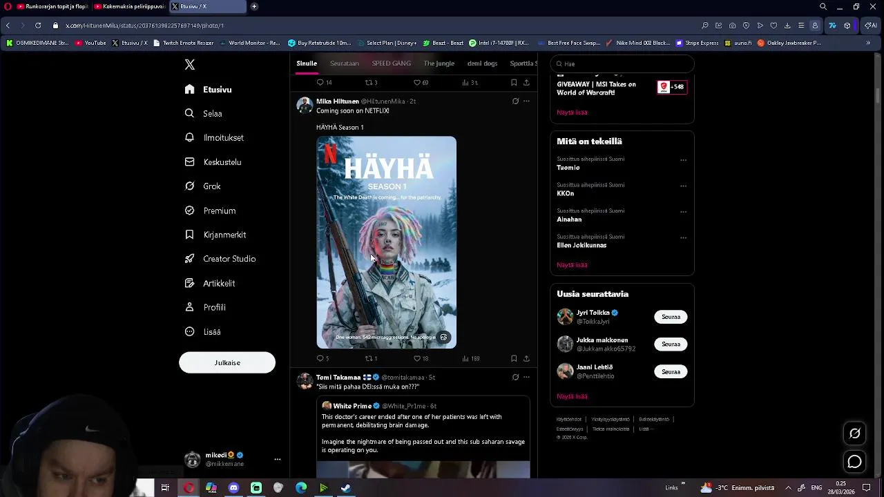884x497 pixels.
Task: Open KKOn trending topic
Action: tap(566, 194)
